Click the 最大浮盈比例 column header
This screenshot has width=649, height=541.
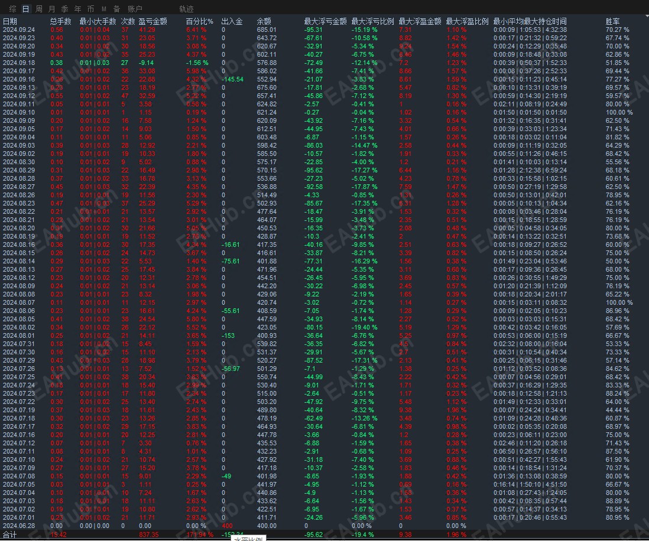468,21
